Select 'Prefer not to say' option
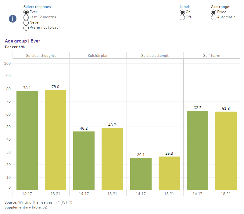Image resolution: width=244 pixels, height=214 pixels. [x=26, y=28]
